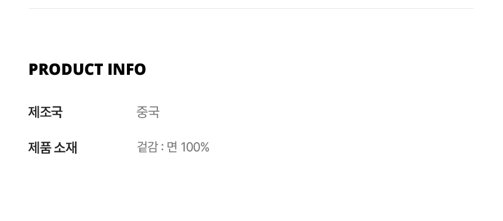Viewport: 503px width, 221px height.
Task: Select the 면 character in material value
Action: pos(172,147)
